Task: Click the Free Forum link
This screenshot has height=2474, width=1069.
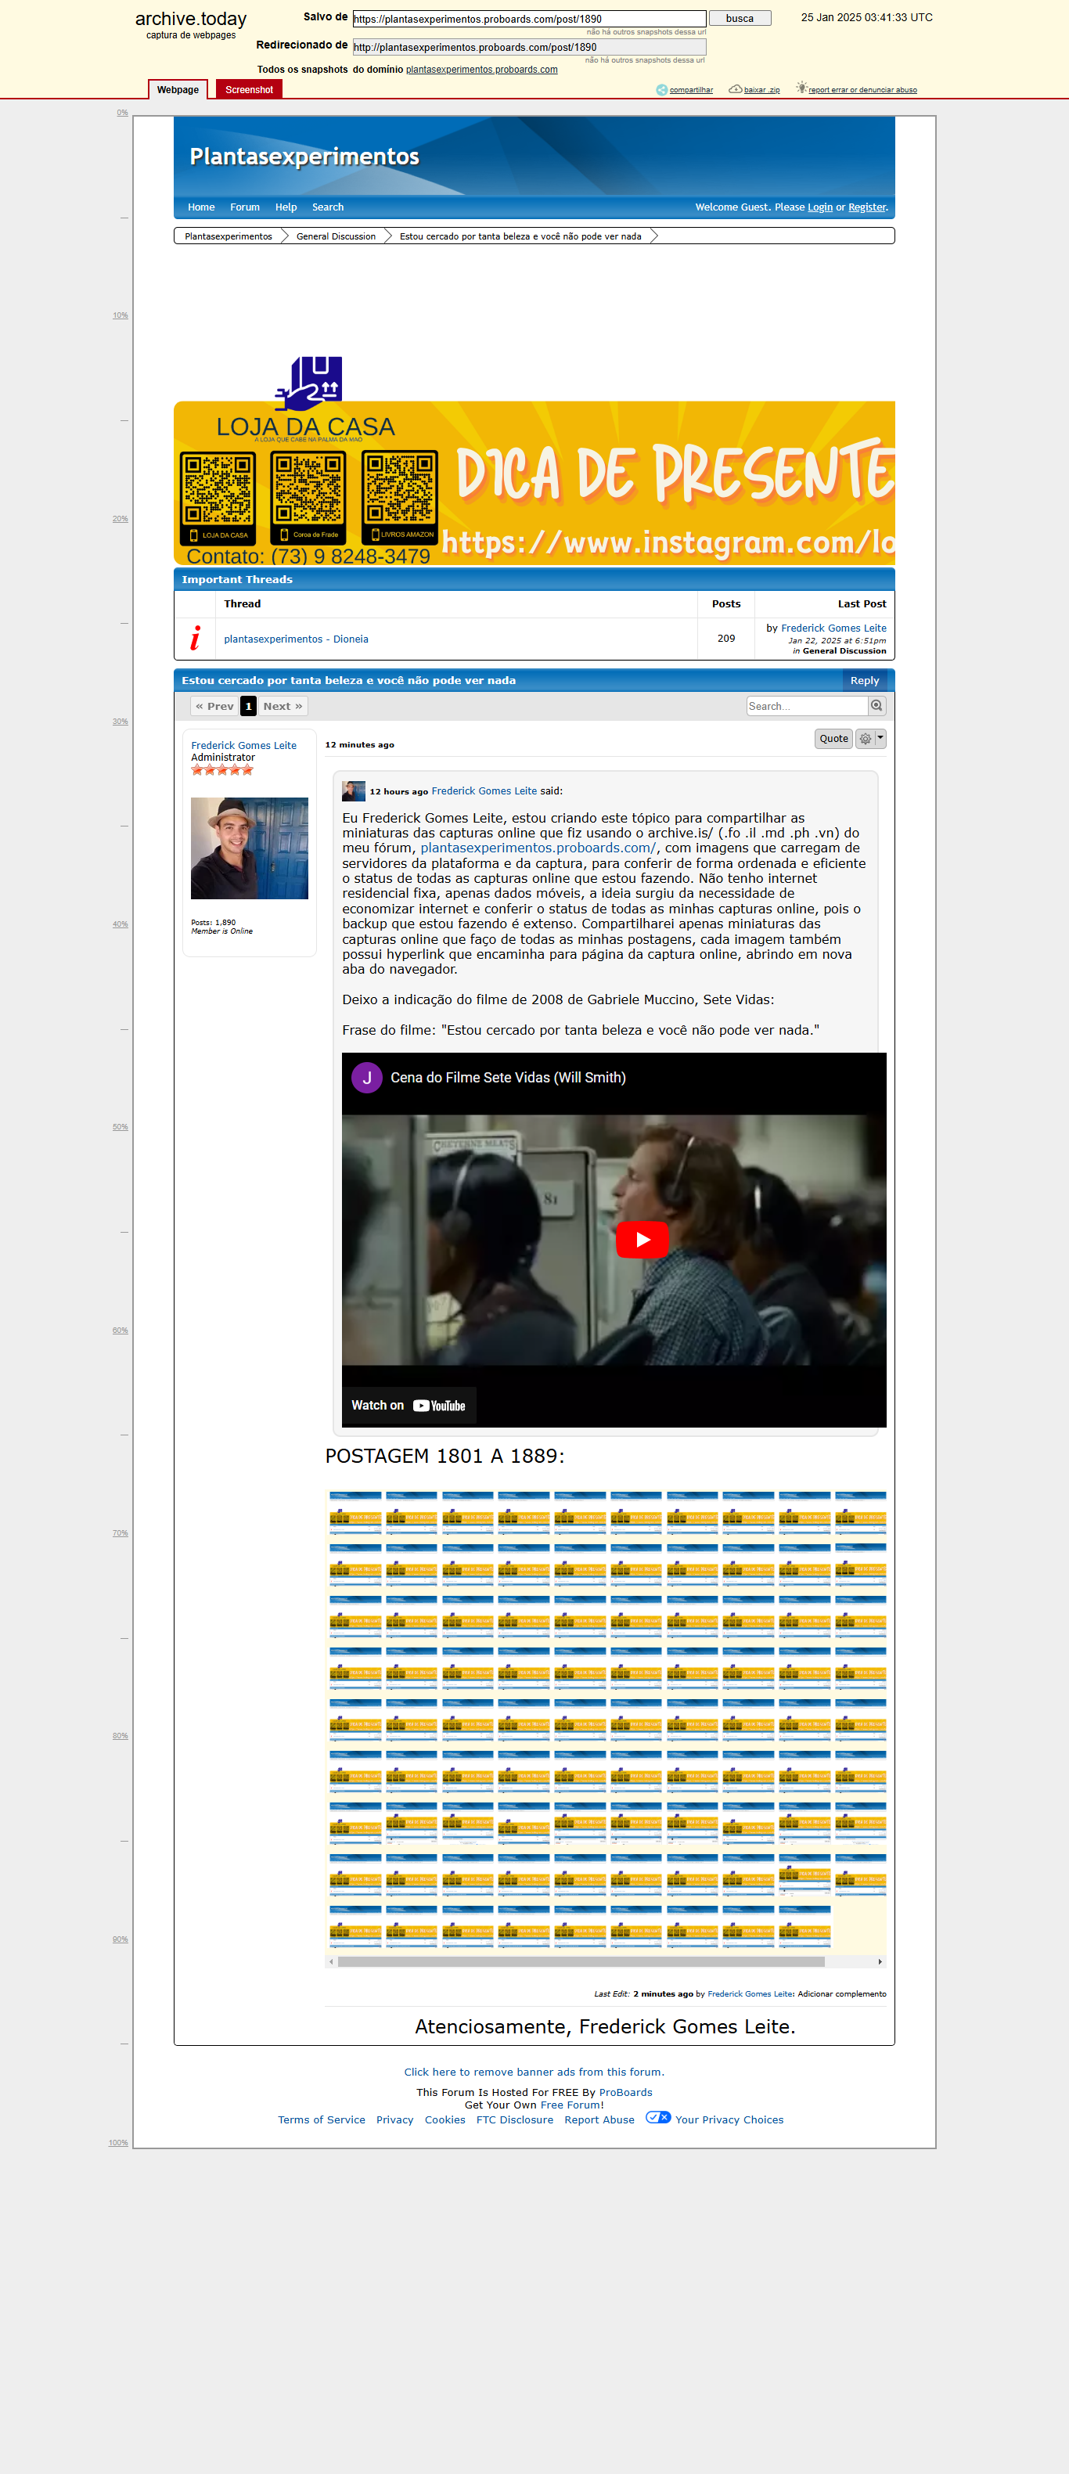Action: [570, 2105]
